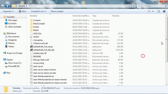Click the scrollbar up arrow

coord(167,15)
